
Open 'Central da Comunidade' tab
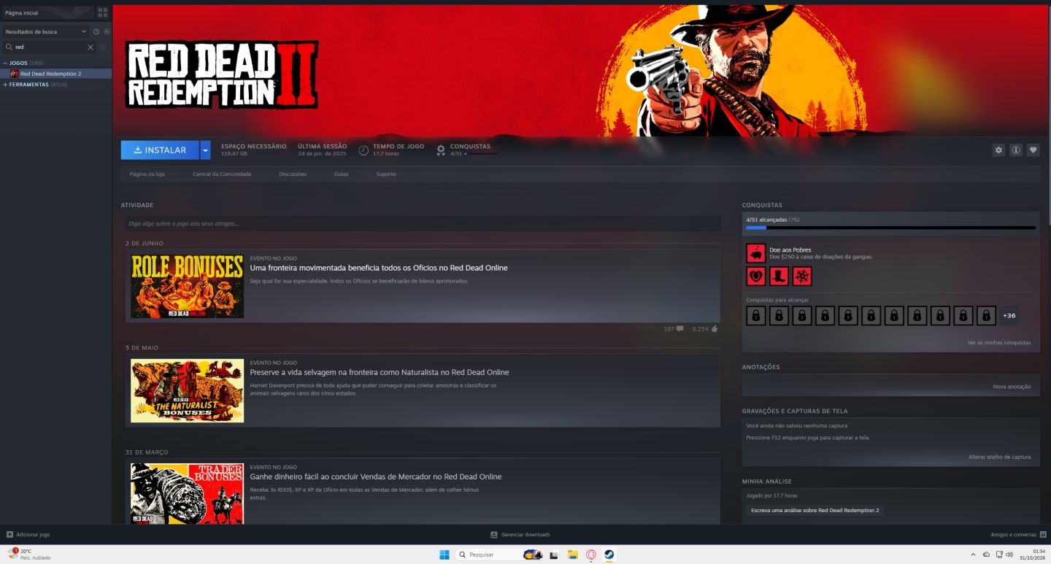tap(222, 174)
